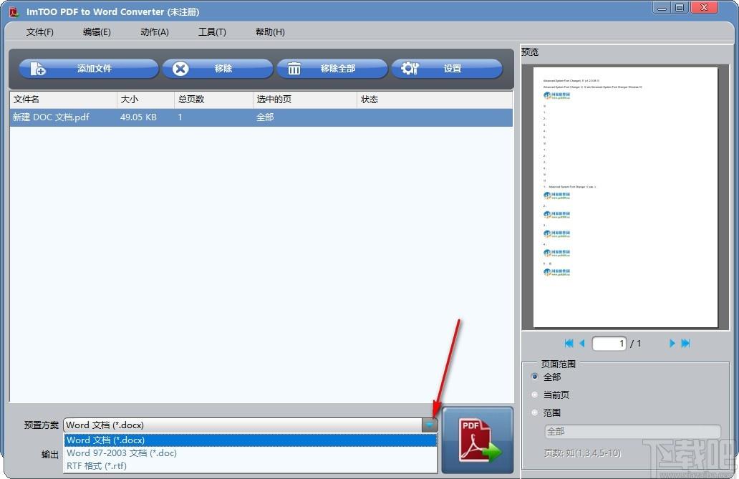Minimize the ImTOO window
This screenshot has width=739, height=479.
pos(662,8)
